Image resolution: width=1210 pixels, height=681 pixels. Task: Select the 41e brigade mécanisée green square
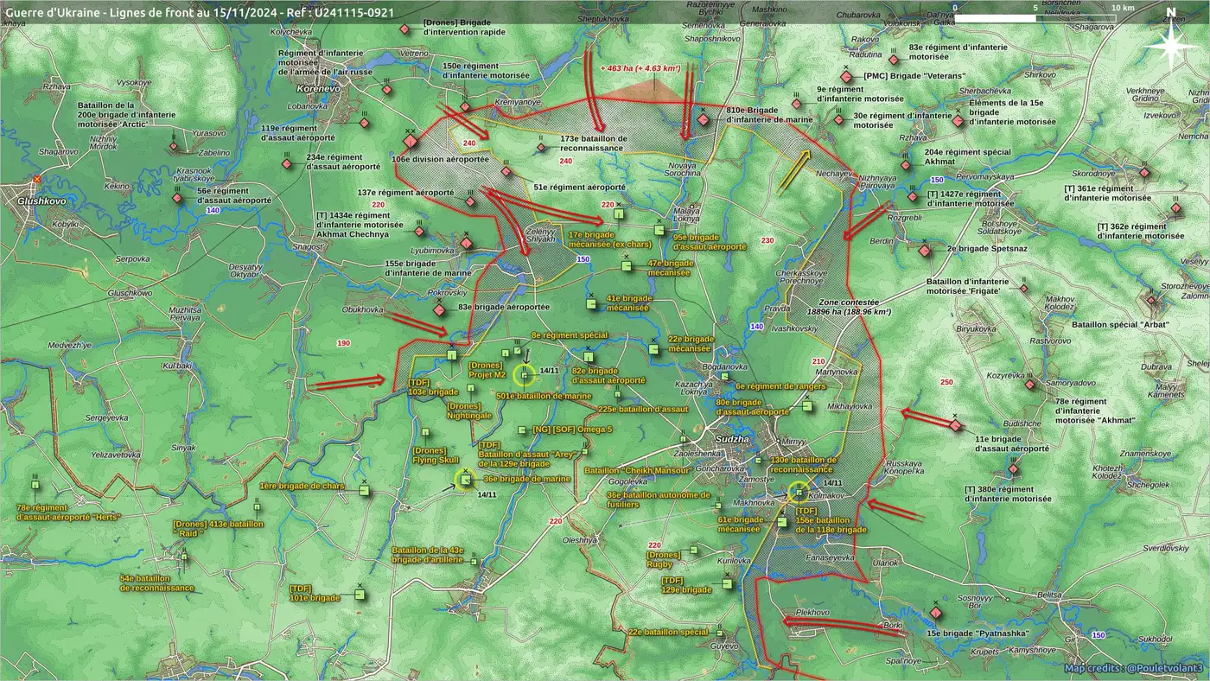591,303
